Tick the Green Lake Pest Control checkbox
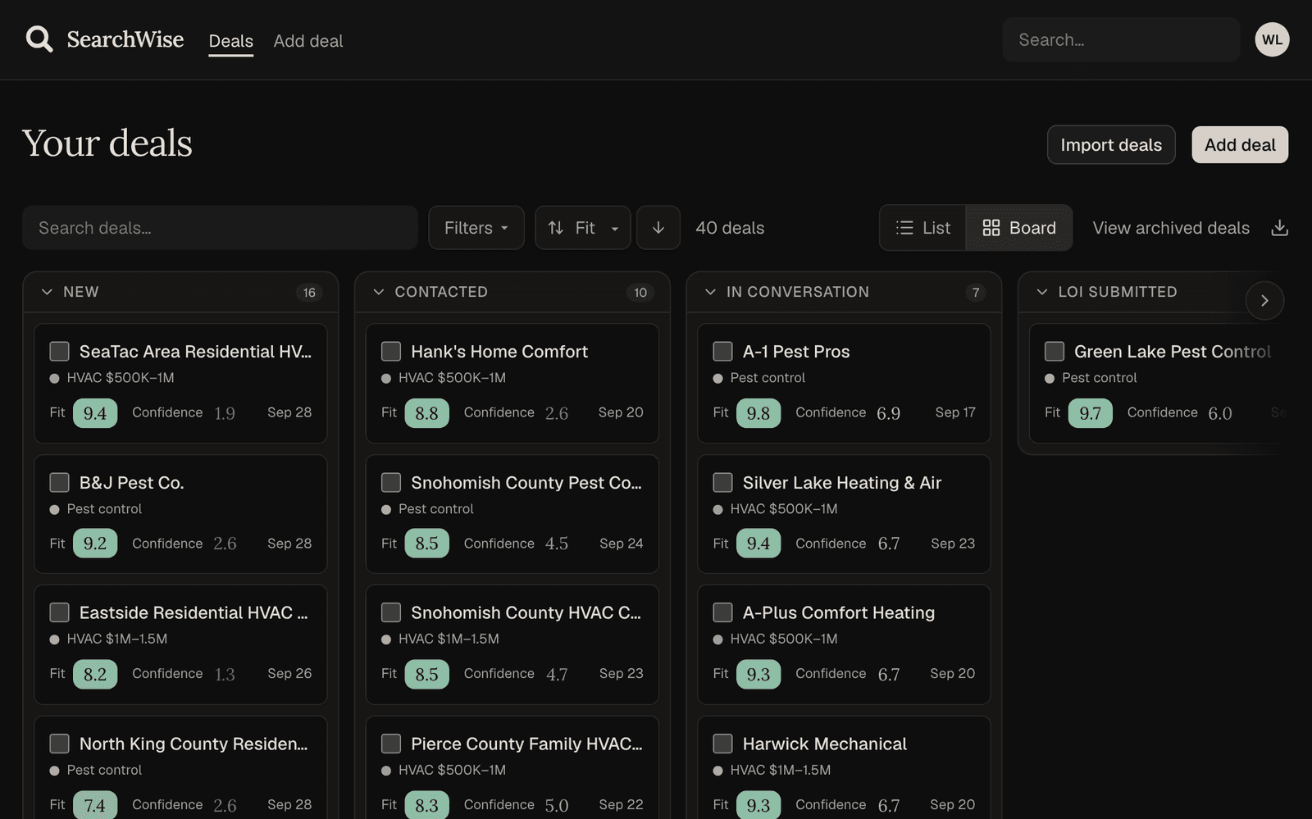This screenshot has height=819, width=1312. click(x=1055, y=352)
